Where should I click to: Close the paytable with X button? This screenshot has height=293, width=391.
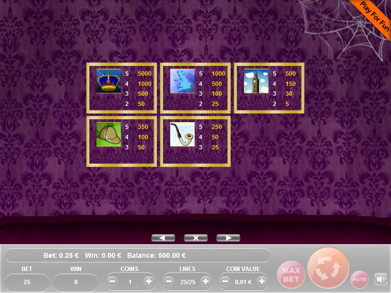click(x=195, y=238)
